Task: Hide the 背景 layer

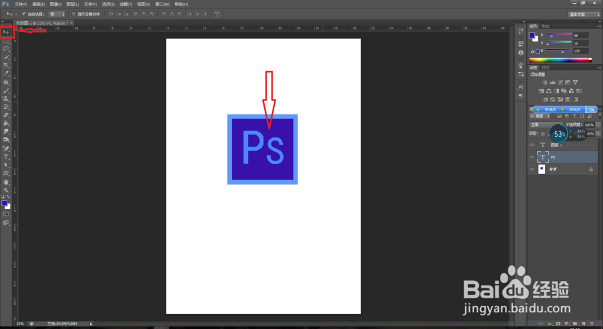Action: click(x=532, y=169)
